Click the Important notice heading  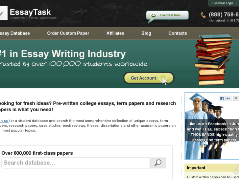[196, 168]
